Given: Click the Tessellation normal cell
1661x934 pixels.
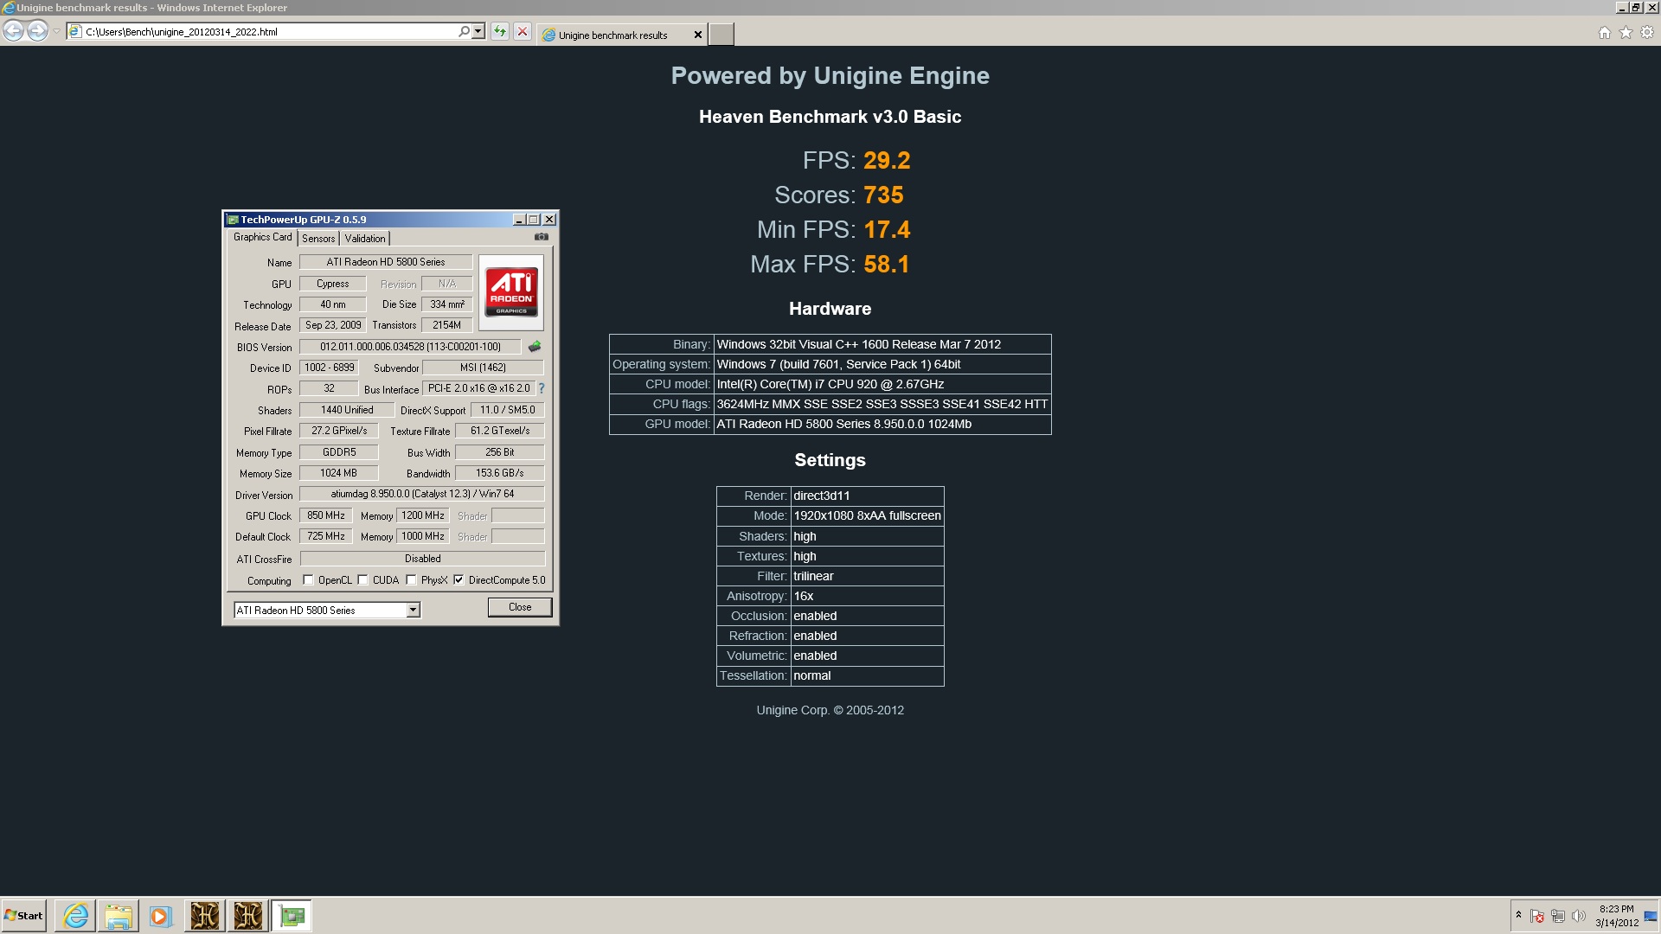Looking at the screenshot, I should [867, 675].
